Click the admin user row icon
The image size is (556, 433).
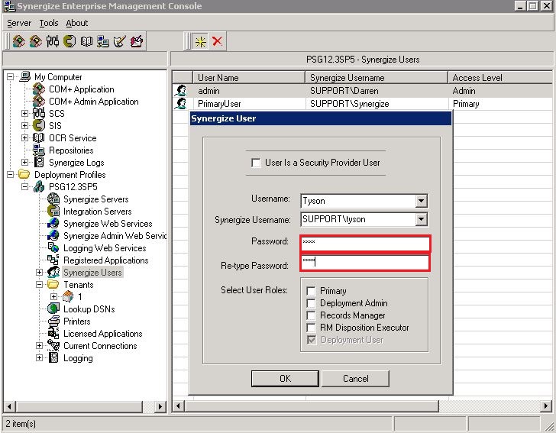(181, 91)
